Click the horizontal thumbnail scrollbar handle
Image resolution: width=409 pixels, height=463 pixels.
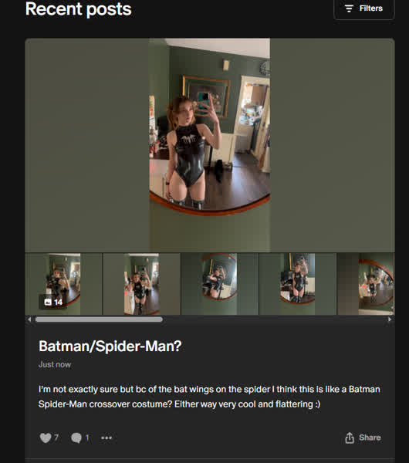(99, 319)
